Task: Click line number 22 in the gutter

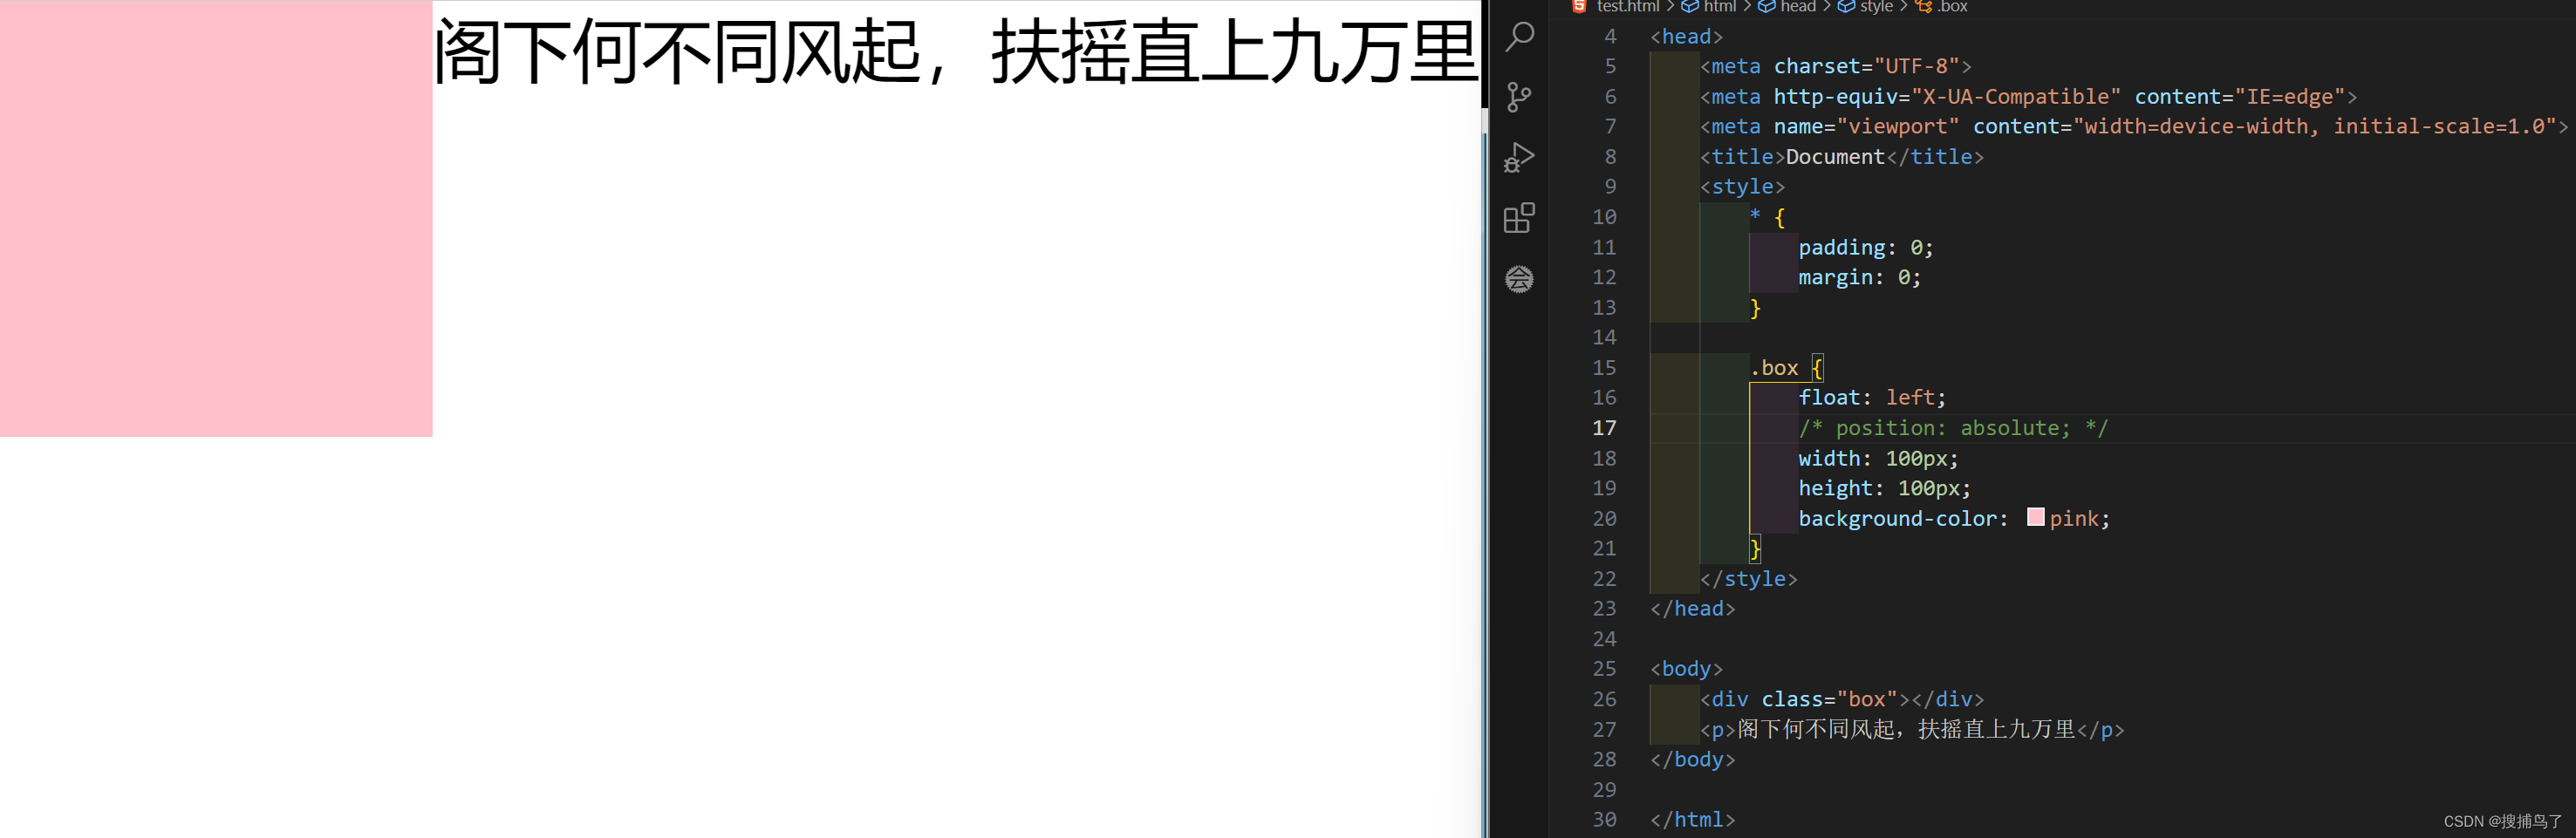Action: [x=1604, y=579]
